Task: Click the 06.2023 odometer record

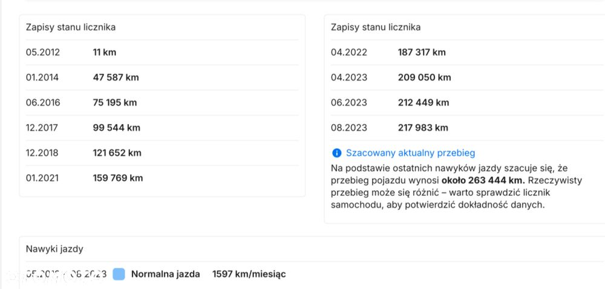Action: coord(348,102)
